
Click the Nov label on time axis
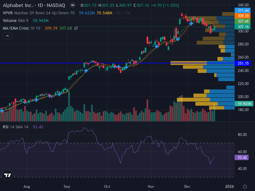tap(151, 186)
